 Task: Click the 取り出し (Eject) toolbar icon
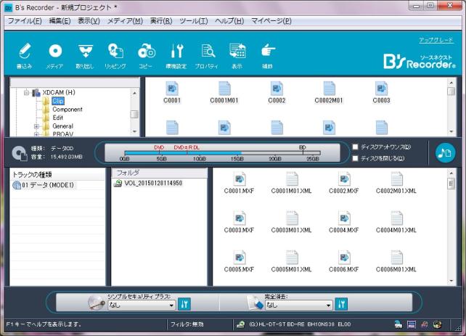point(85,56)
